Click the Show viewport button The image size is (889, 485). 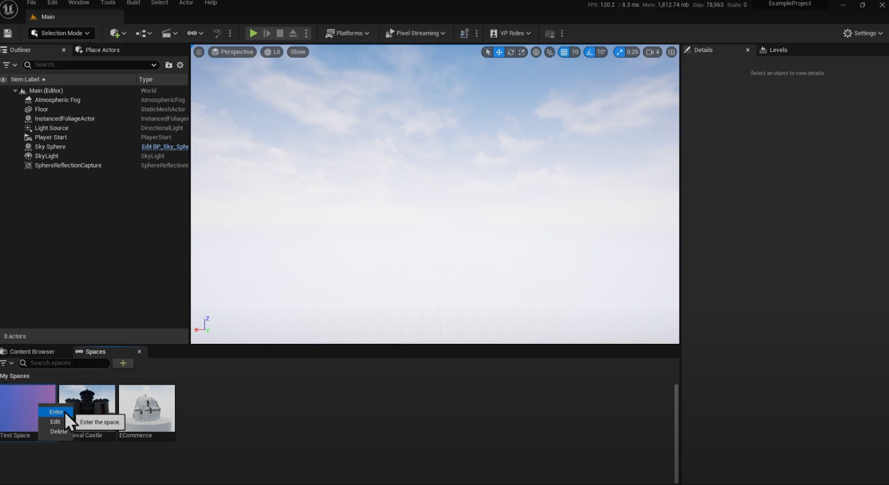click(x=298, y=52)
